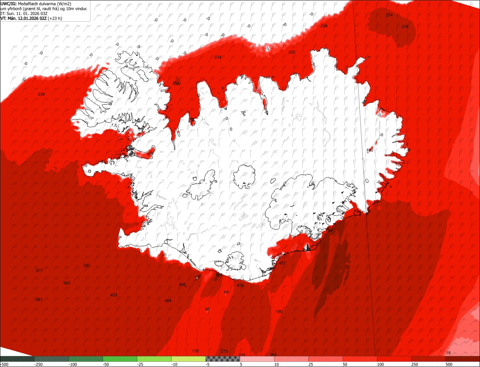
Task: Select the flux value 238
Action: coord(324,26)
